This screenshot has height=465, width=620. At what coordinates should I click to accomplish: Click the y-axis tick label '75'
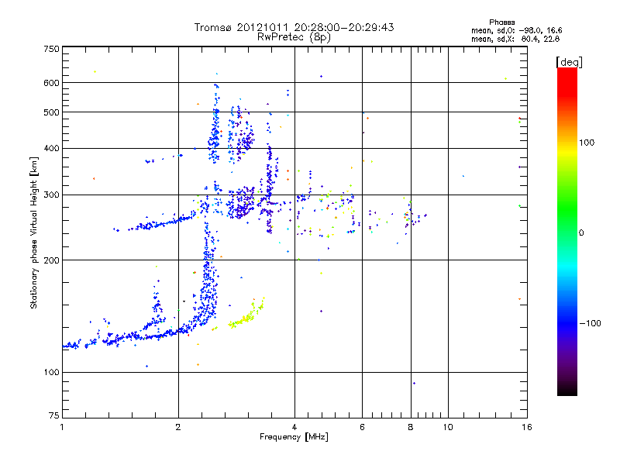[x=54, y=415]
